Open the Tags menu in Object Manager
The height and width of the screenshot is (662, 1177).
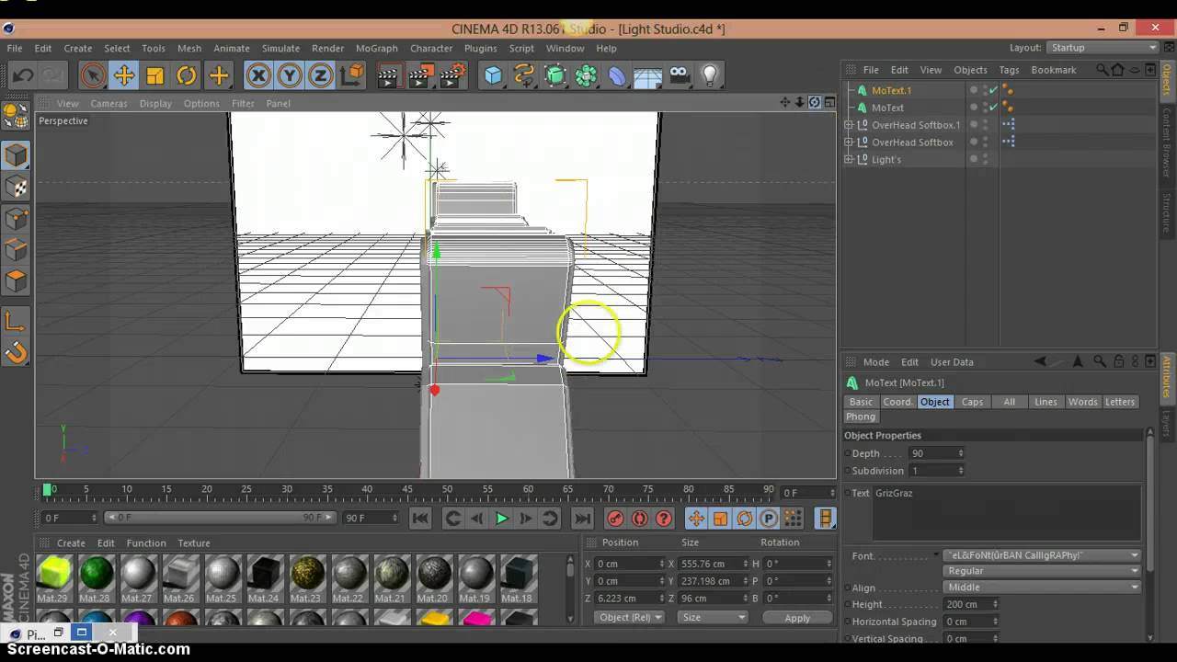coord(1009,70)
